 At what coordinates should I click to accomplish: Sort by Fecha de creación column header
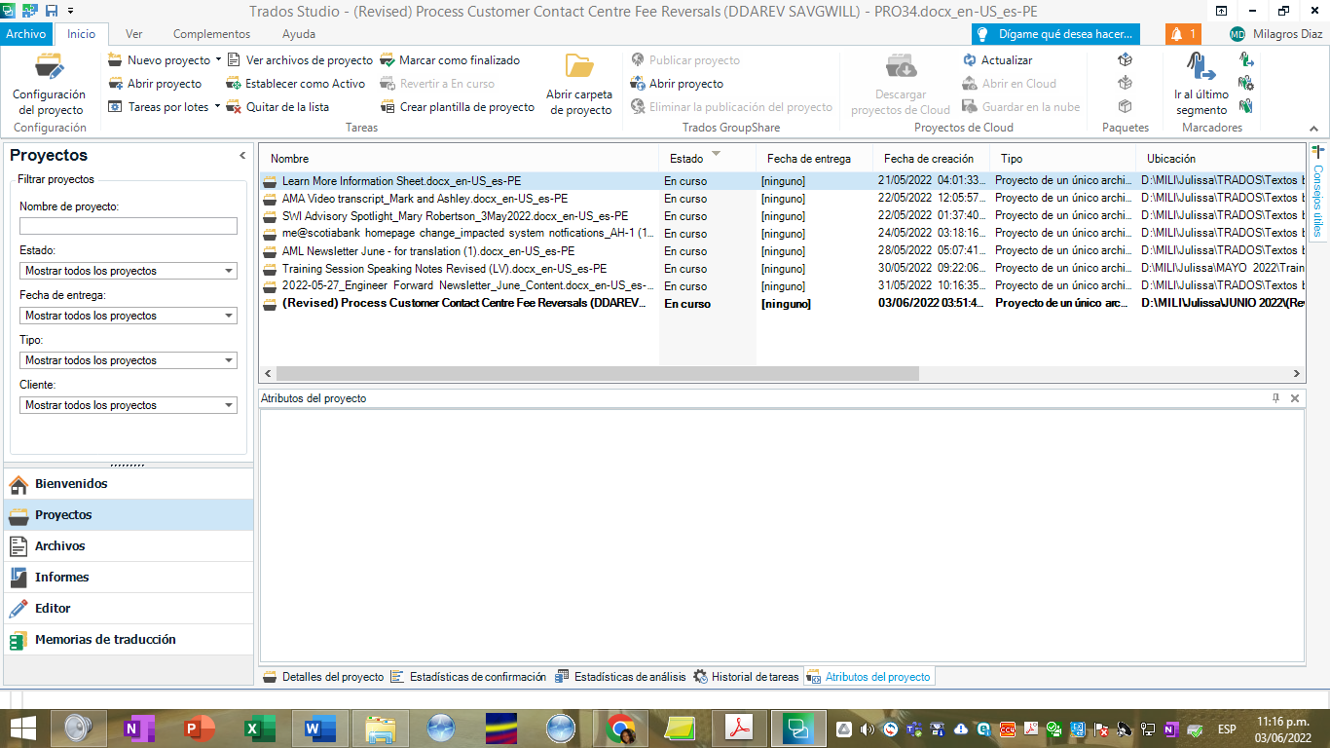(931, 158)
